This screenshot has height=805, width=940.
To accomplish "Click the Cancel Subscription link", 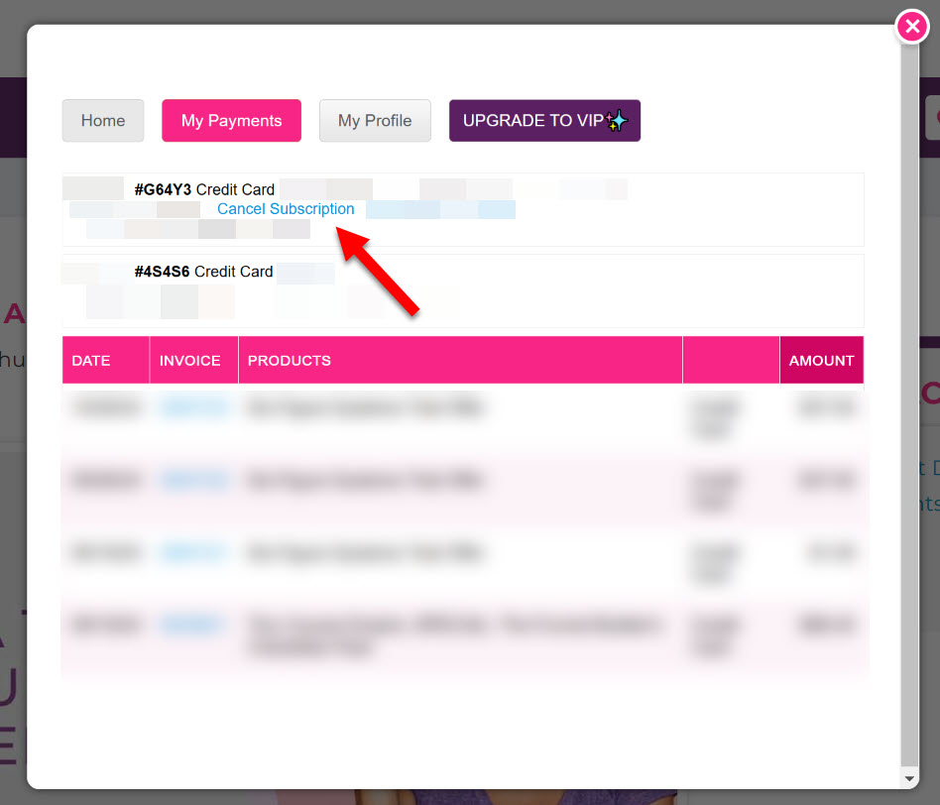I will click(x=286, y=209).
